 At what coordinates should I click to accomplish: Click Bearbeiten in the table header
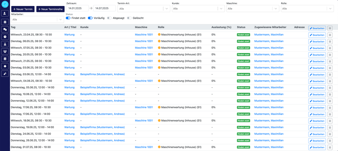pos(317,28)
